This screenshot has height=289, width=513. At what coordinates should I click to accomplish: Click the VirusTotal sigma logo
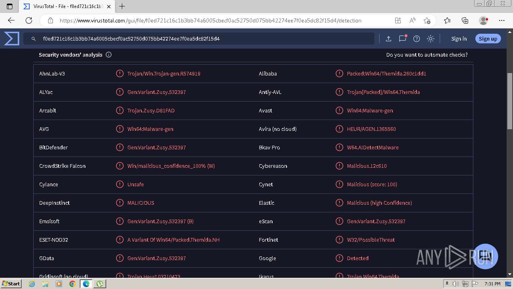(x=12, y=39)
